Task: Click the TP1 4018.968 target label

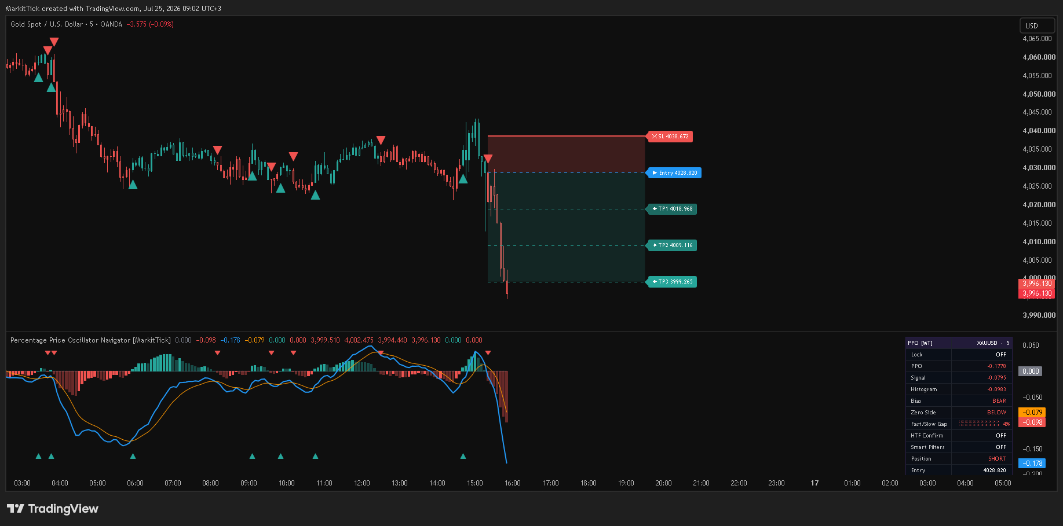Action: pyautogui.click(x=672, y=209)
